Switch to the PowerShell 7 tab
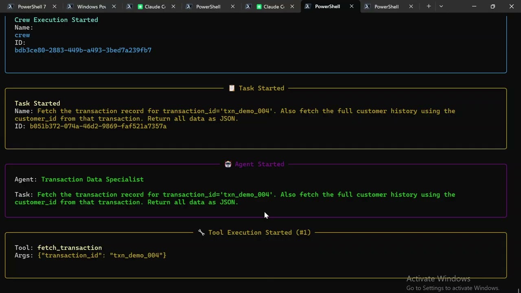 tap(31, 7)
